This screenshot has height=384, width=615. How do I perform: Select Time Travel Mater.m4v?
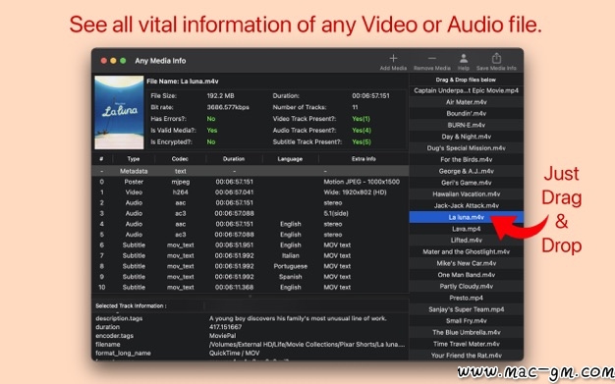coord(466,344)
